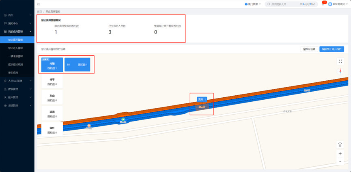Viewport: 351px width, 172px height.
Task: Toggle fullscreen map view icon
Action: (x=340, y=61)
